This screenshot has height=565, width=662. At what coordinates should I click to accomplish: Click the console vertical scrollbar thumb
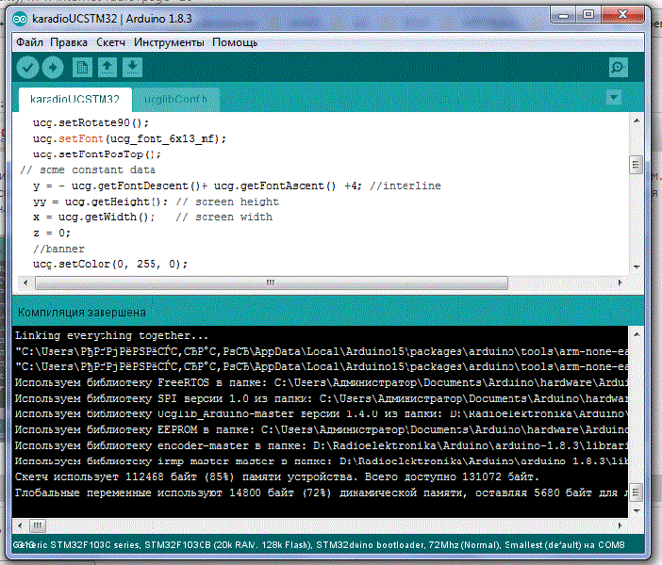[x=637, y=492]
